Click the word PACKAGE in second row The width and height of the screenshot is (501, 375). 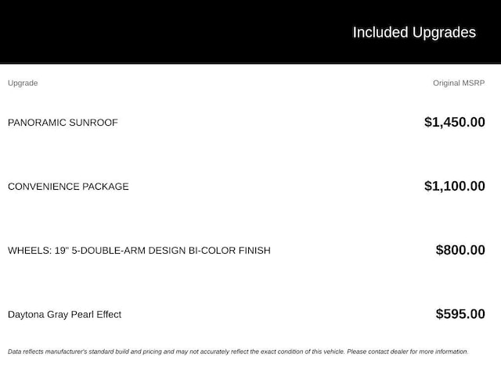(x=106, y=187)
